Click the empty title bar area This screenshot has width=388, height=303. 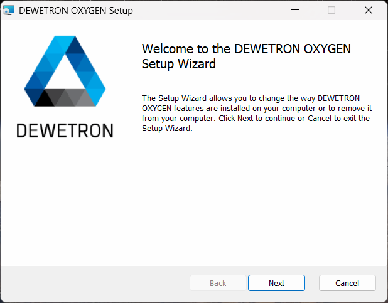[207, 10]
